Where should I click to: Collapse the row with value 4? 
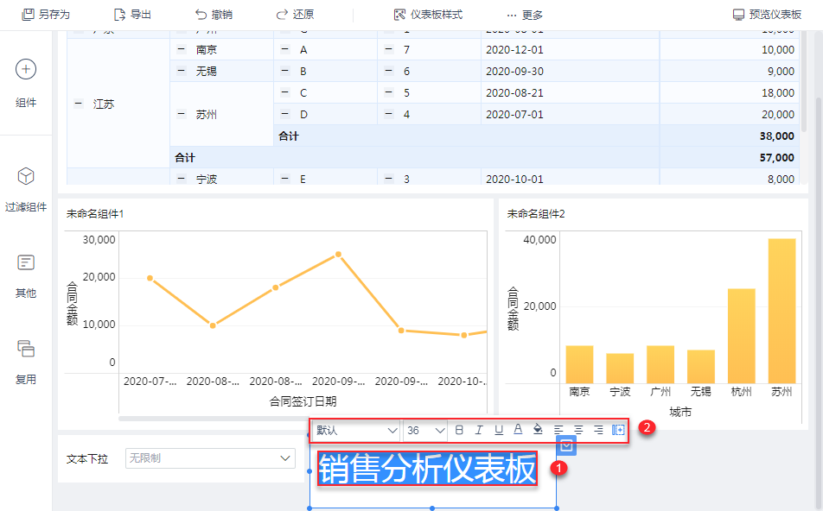click(389, 114)
